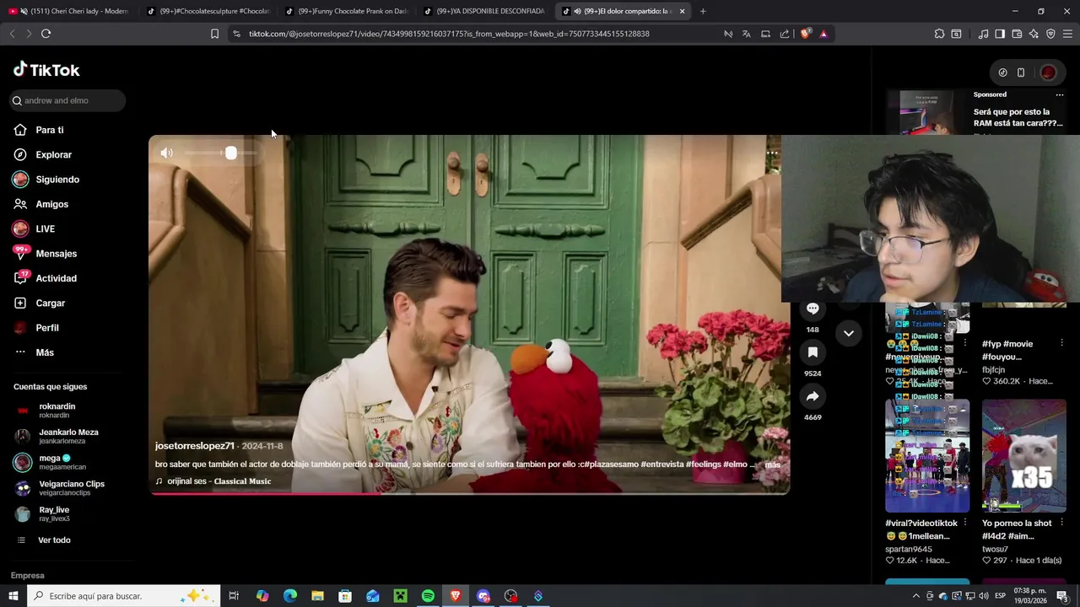Open options for Sponsored ad

tap(1060, 94)
